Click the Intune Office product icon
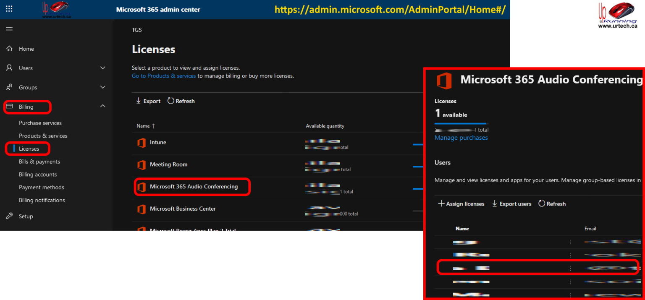645x300 pixels. click(x=142, y=143)
